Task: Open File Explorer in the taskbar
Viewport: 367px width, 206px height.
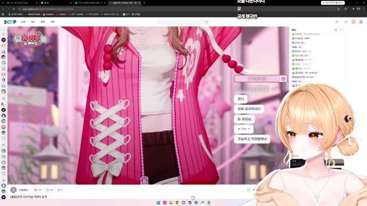Action: click(x=171, y=203)
